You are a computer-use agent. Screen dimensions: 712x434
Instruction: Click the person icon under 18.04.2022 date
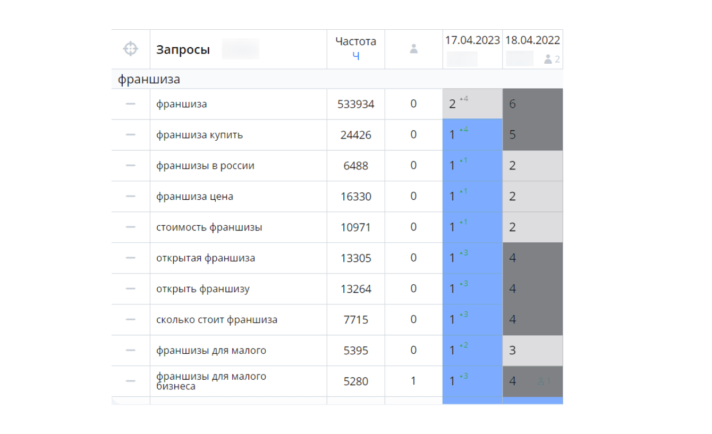(x=548, y=59)
